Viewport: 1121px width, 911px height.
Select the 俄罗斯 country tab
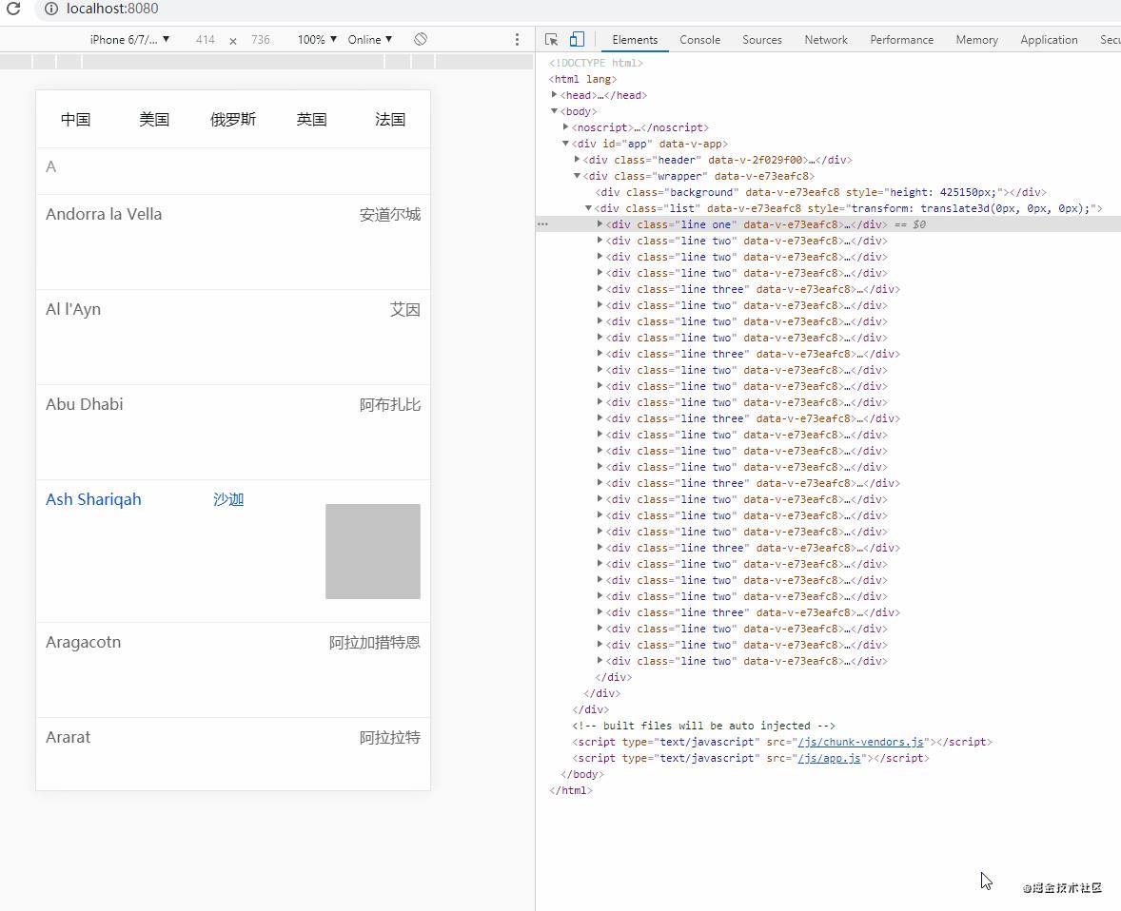point(233,119)
